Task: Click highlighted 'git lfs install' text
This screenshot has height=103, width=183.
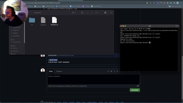Action: [x=53, y=60]
